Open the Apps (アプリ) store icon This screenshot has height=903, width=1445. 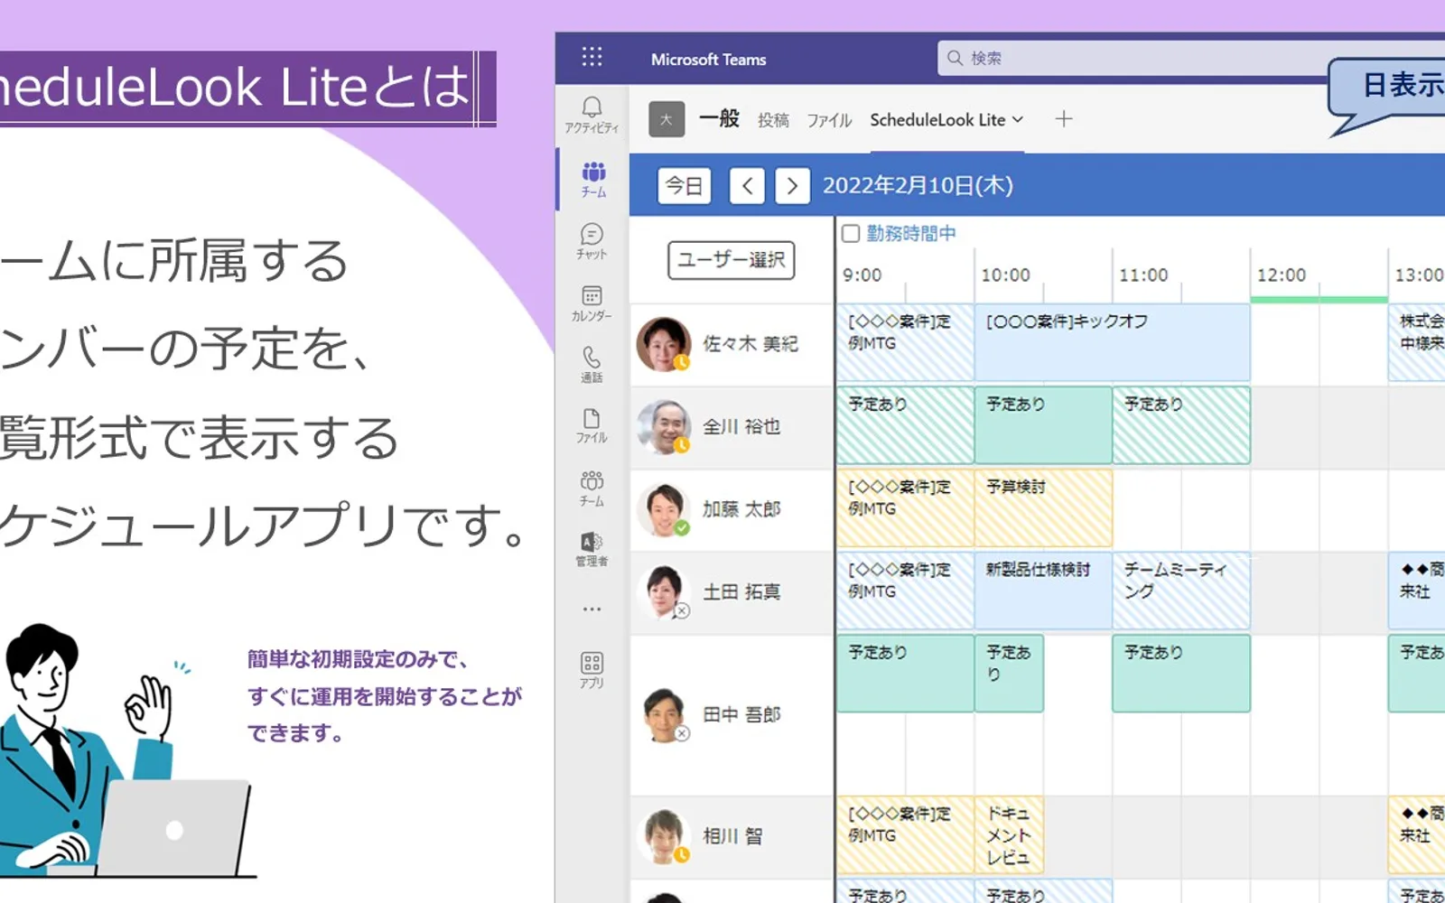[x=592, y=670]
